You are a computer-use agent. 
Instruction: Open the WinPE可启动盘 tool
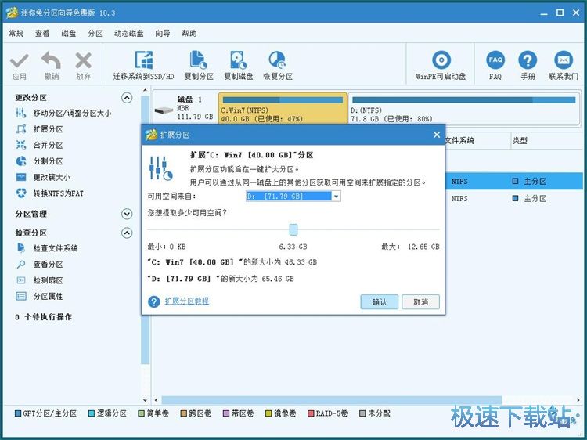[441, 61]
